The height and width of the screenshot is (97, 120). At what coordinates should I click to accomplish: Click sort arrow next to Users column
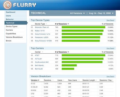tap(63, 80)
